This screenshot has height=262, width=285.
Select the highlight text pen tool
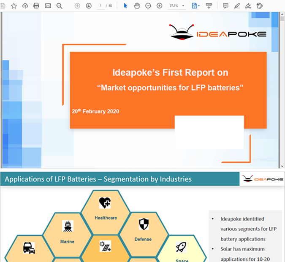(237, 6)
